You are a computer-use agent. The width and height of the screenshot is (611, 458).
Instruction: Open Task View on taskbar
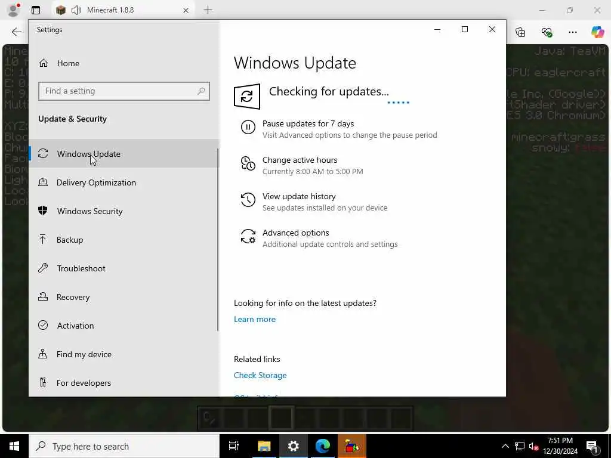[x=234, y=446]
